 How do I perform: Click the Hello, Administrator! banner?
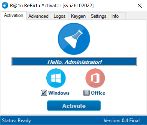click(74, 62)
